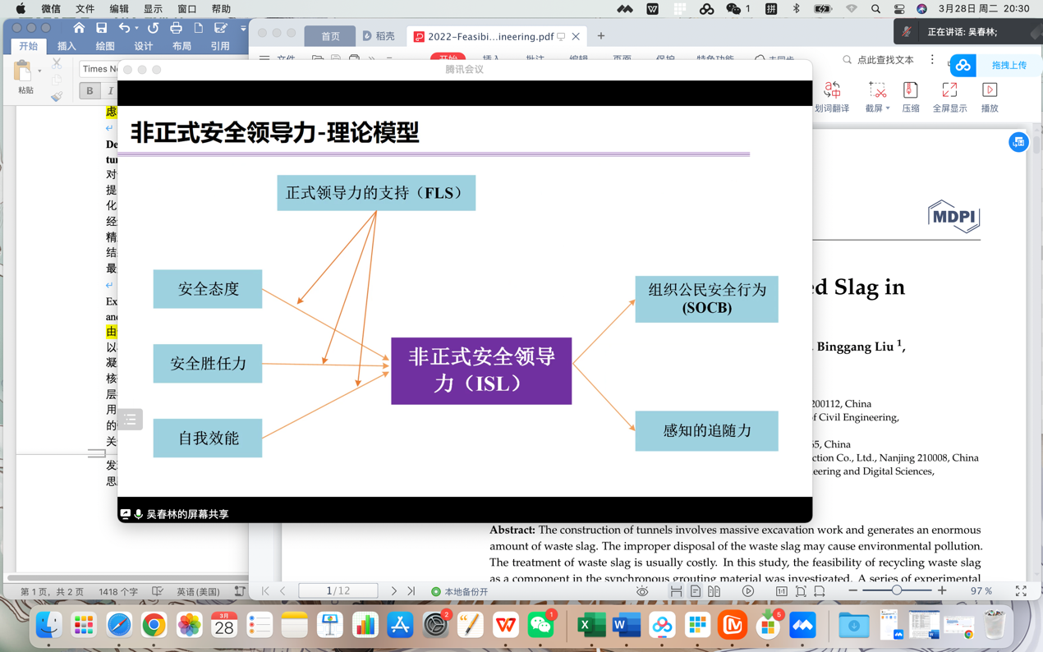1043x652 pixels.
Task: Open the undo history dropdown arrow
Action: click(136, 29)
